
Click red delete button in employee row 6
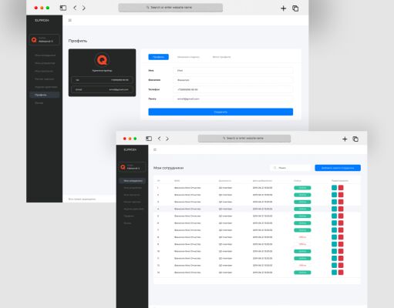pos(341,223)
